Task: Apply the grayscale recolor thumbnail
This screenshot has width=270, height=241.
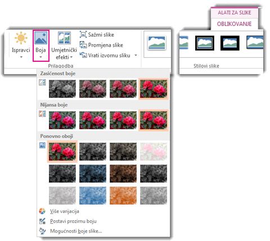Action: [x=93, y=152]
